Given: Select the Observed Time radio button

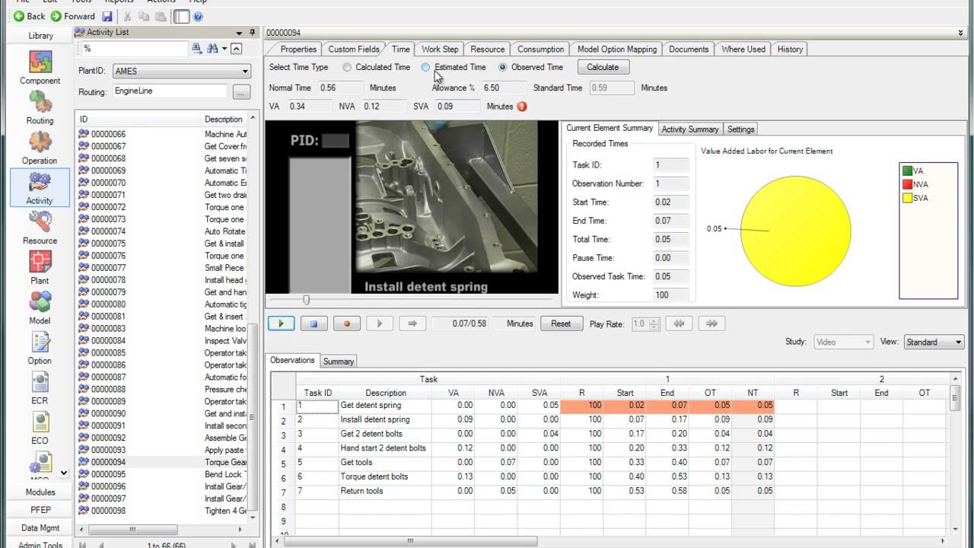Looking at the screenshot, I should tap(503, 67).
